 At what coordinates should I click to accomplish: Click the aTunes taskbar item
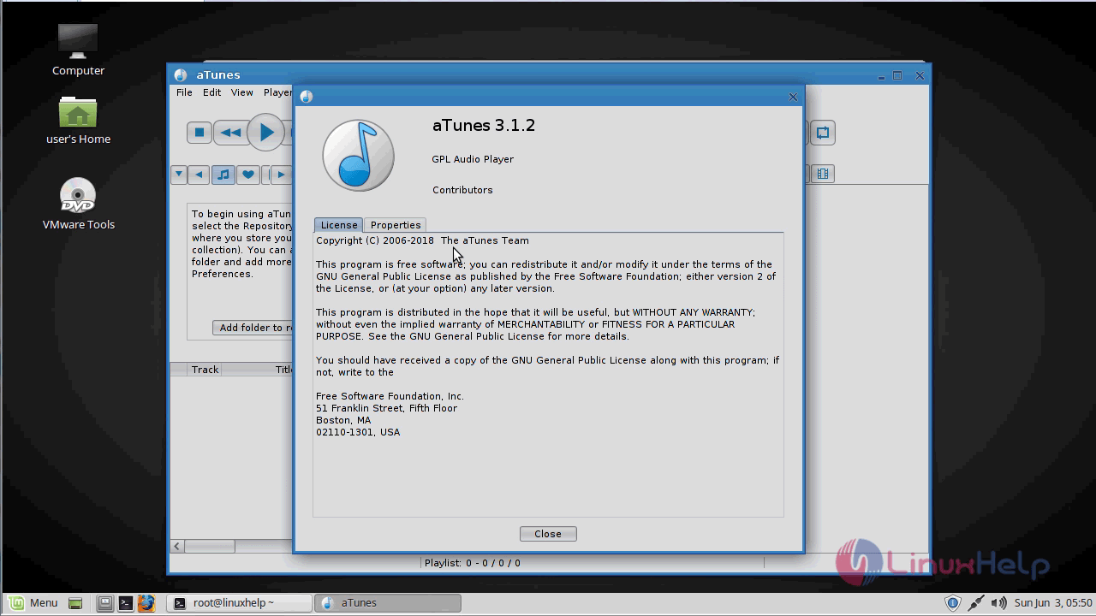click(x=388, y=603)
